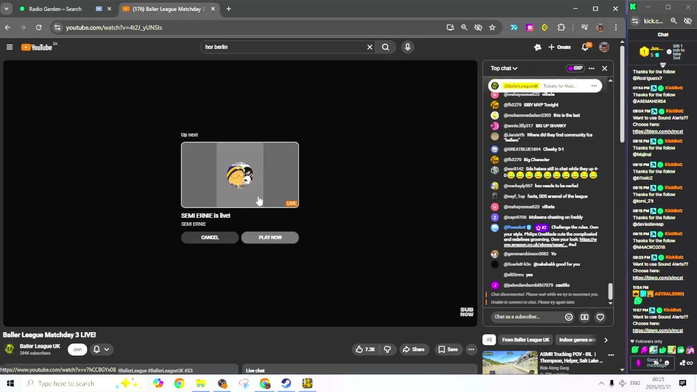Show next chips with the right arrow

click(x=606, y=340)
